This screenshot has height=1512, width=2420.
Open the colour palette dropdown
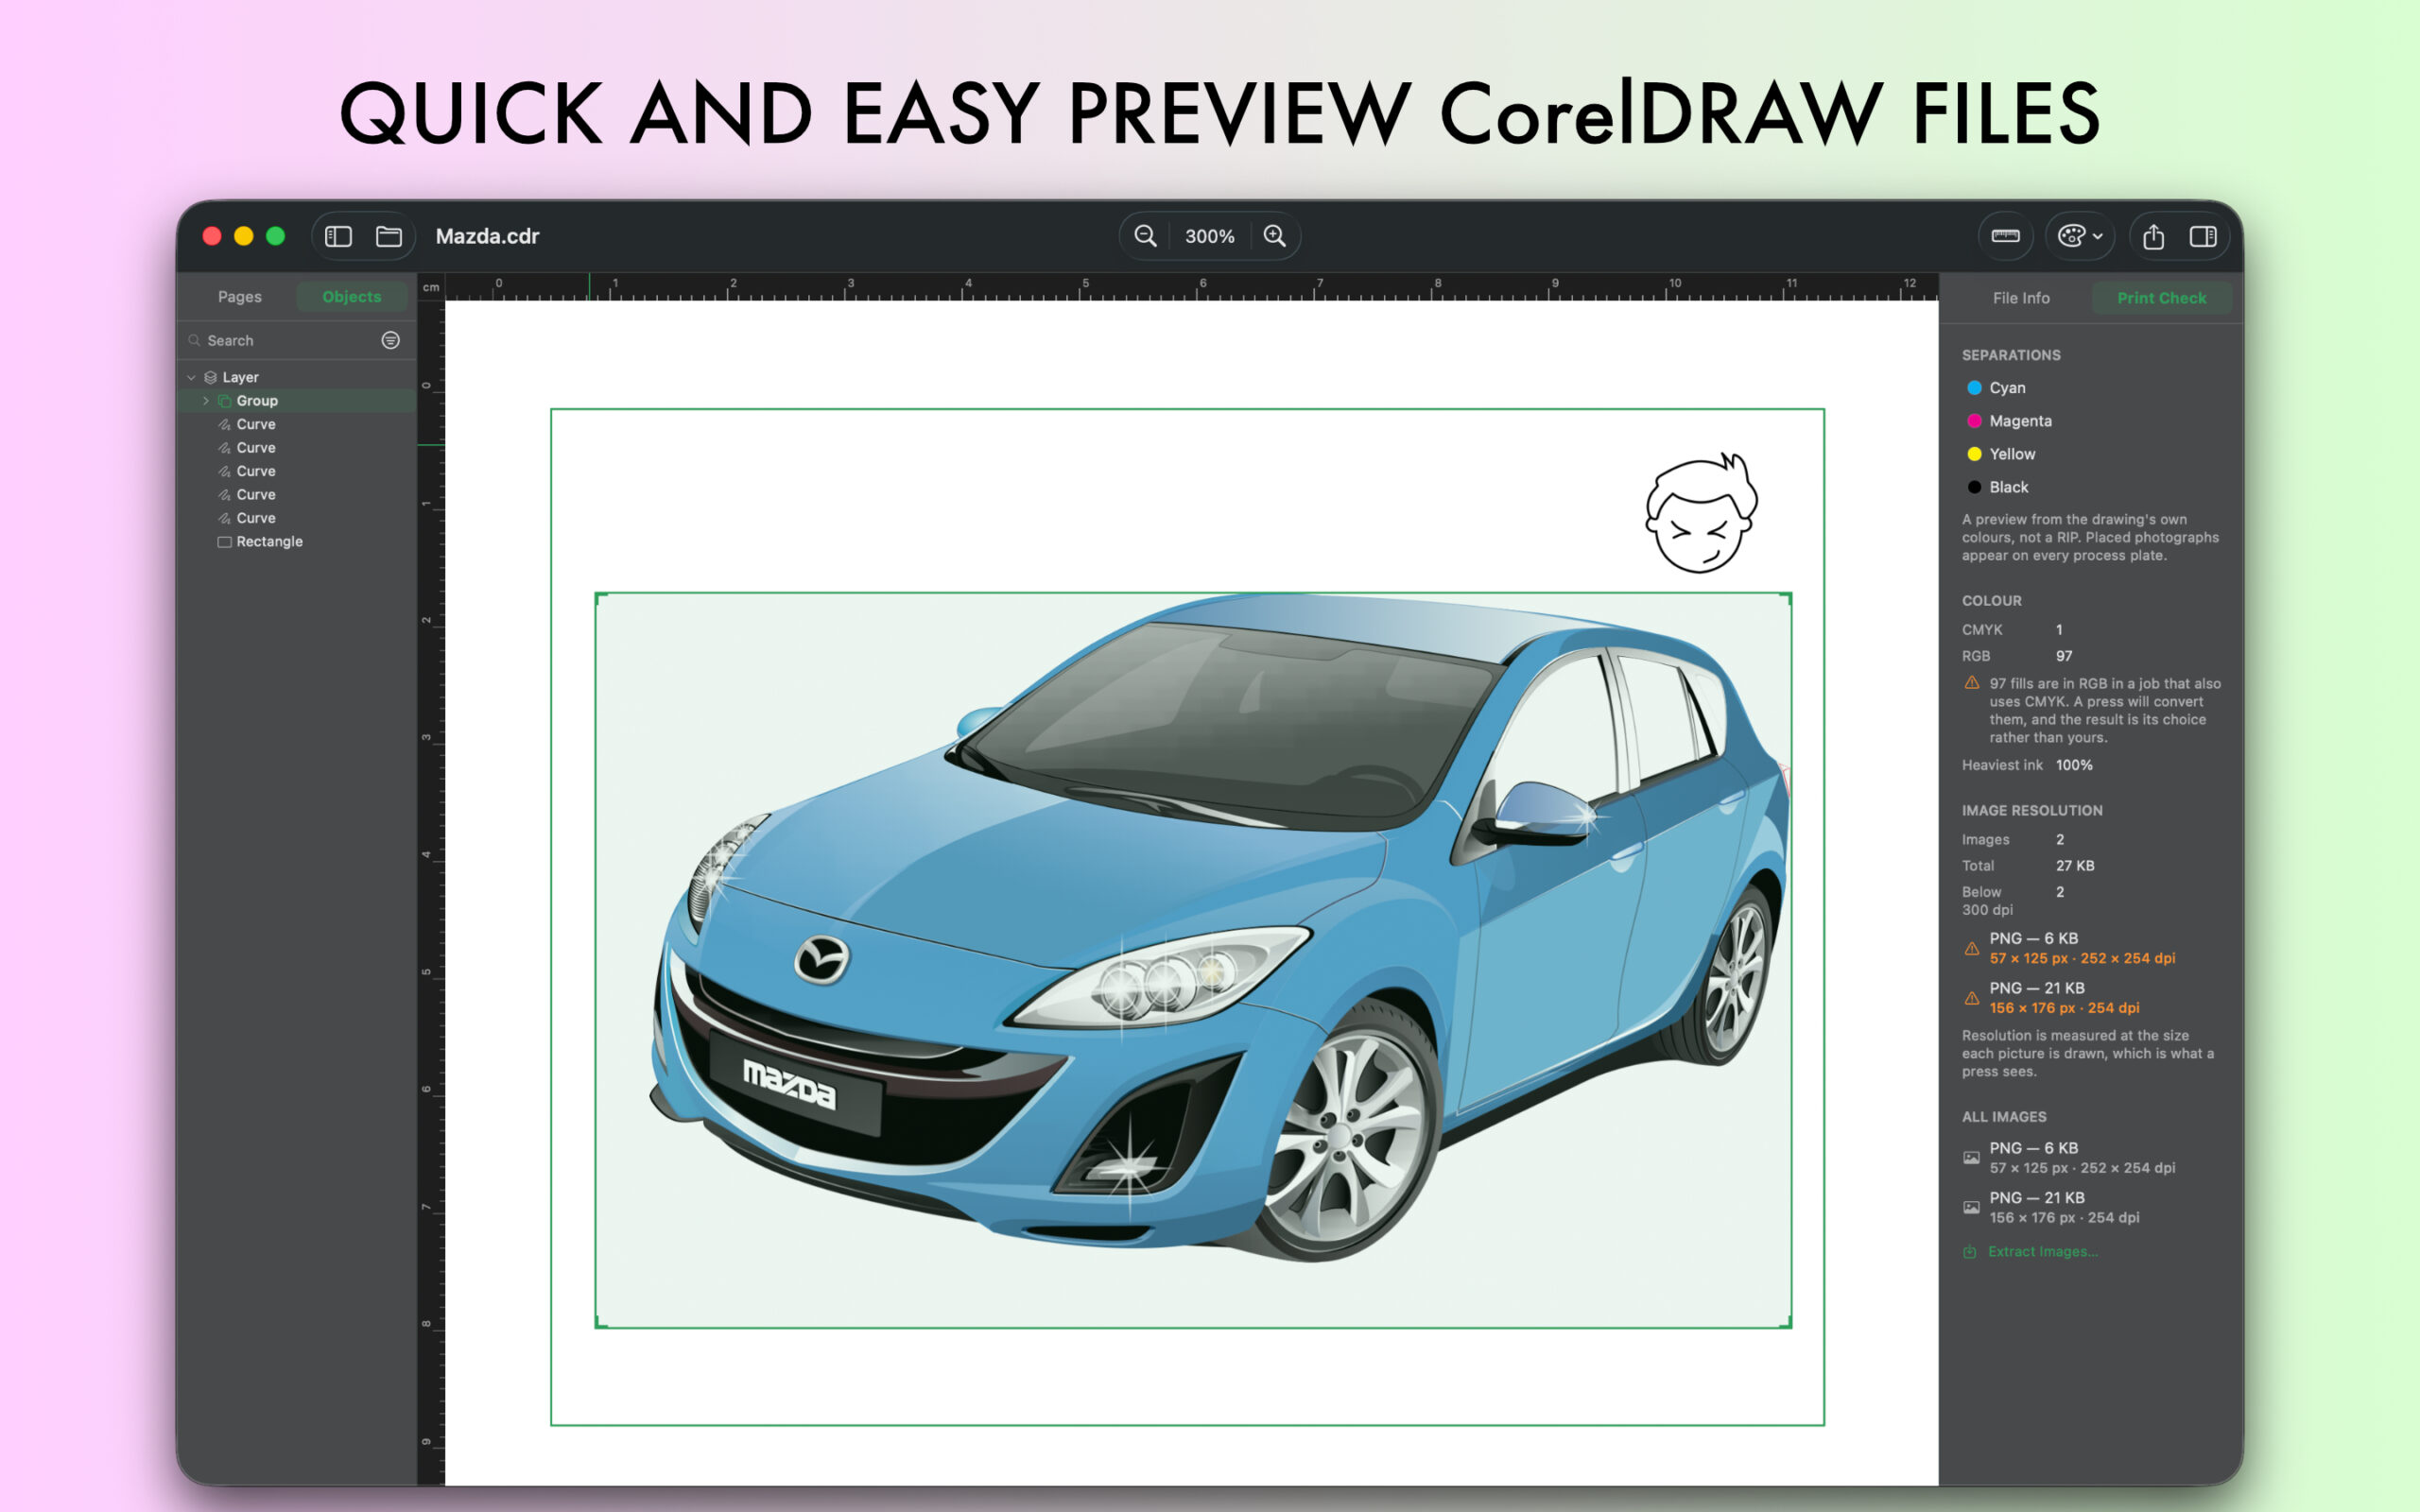click(x=2080, y=236)
